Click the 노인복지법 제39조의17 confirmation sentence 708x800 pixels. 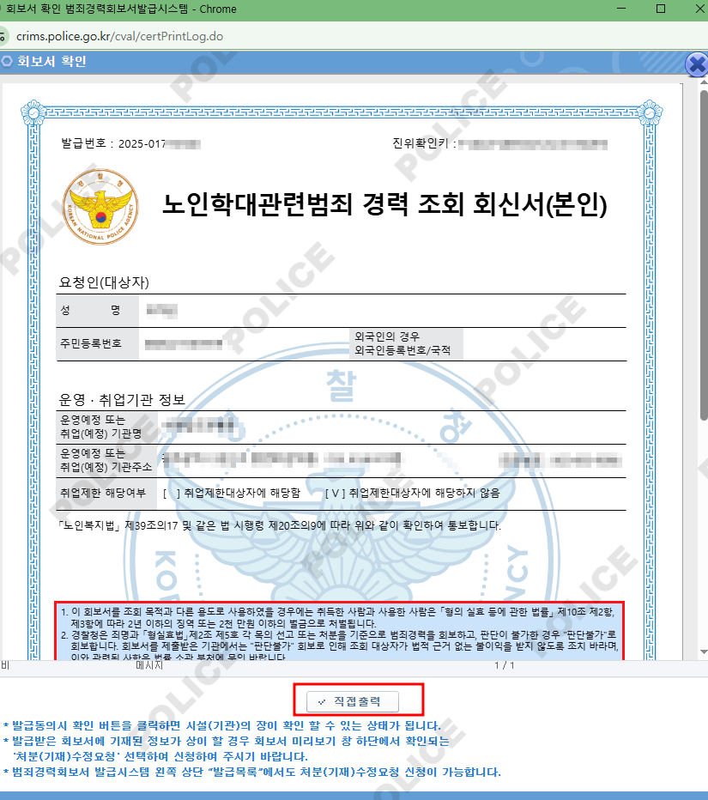point(280,525)
